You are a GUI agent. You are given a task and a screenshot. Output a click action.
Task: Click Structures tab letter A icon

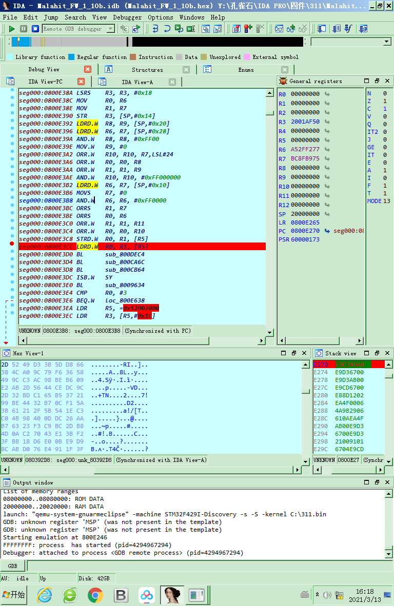click(x=109, y=70)
